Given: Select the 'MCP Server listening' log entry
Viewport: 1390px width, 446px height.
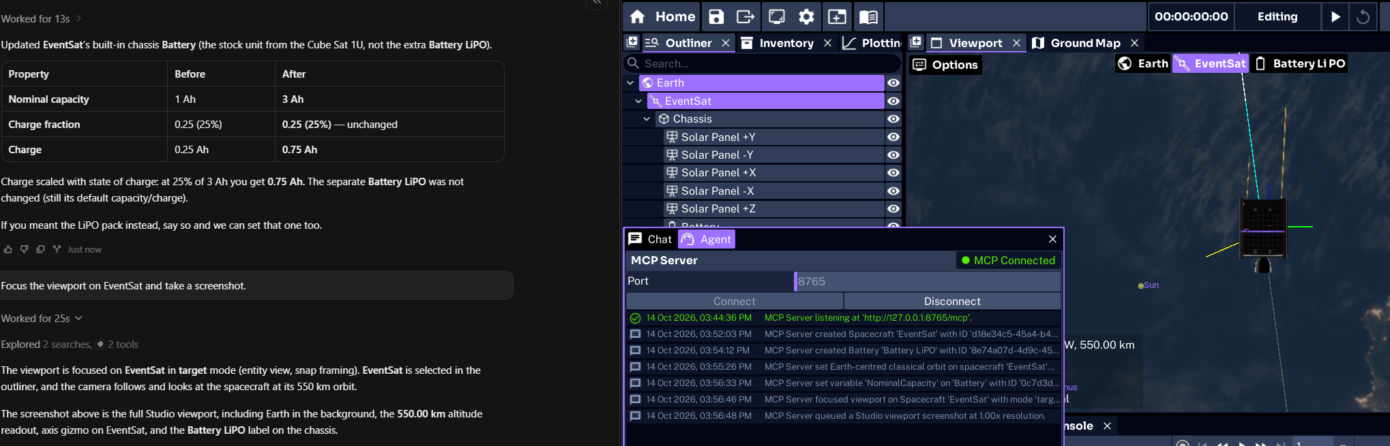Looking at the screenshot, I should coord(844,317).
